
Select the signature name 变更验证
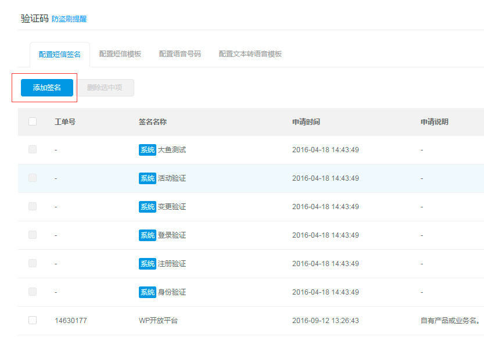[x=172, y=207]
